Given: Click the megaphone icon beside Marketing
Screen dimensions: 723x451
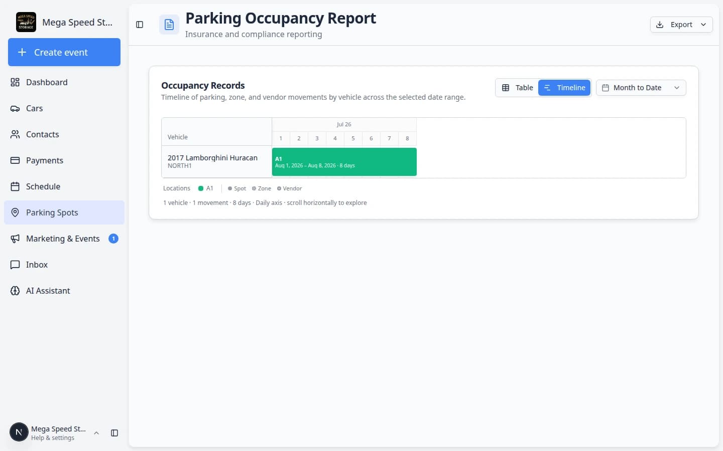Looking at the screenshot, I should (x=15, y=239).
